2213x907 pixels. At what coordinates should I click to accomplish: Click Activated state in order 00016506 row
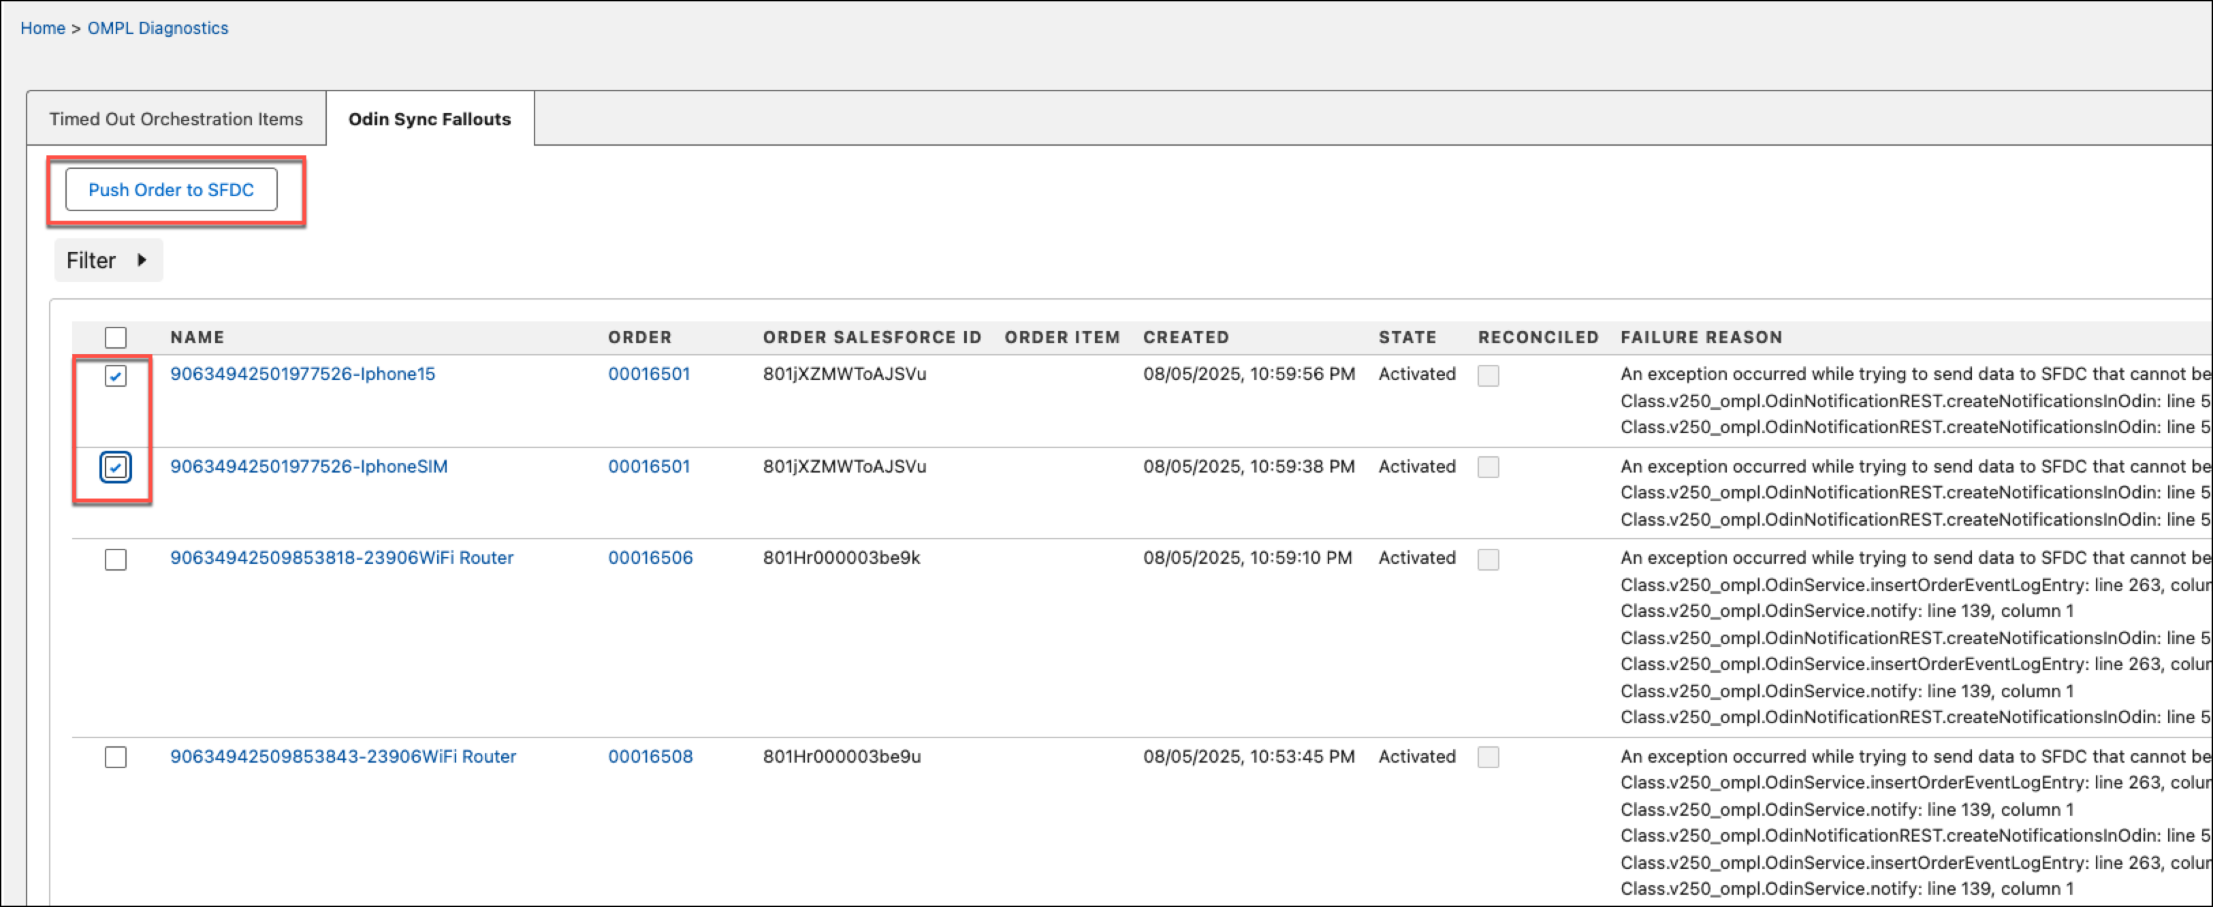1418,558
